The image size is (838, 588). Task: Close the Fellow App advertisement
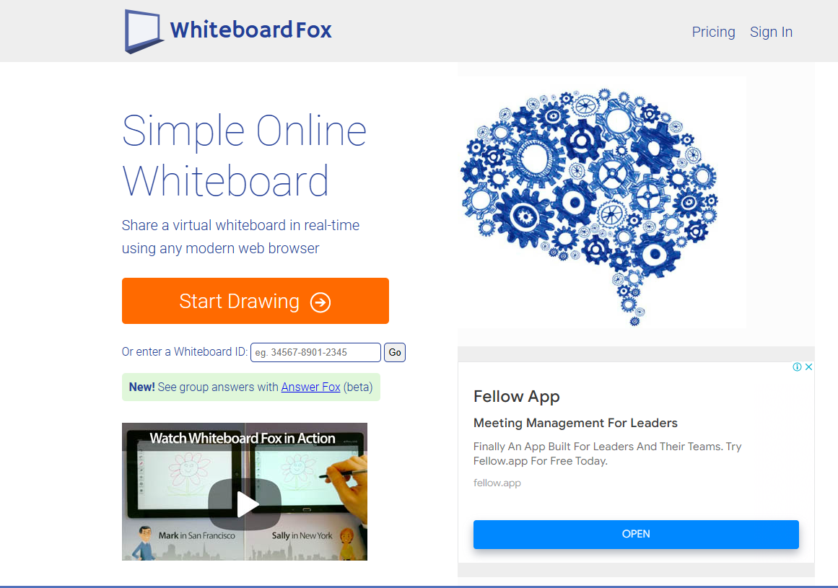(808, 367)
